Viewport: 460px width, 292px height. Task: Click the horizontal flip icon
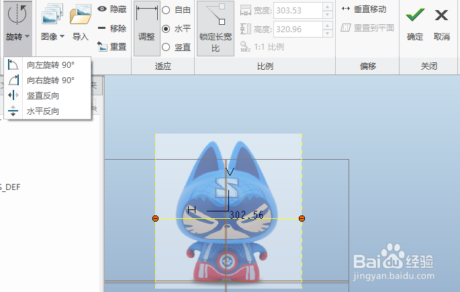click(13, 111)
